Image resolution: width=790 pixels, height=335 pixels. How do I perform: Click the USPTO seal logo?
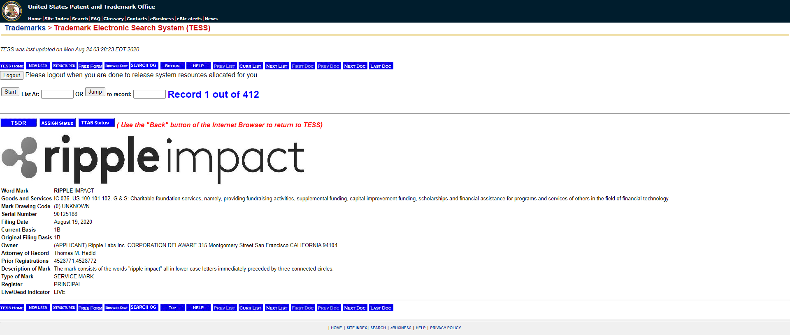point(12,11)
